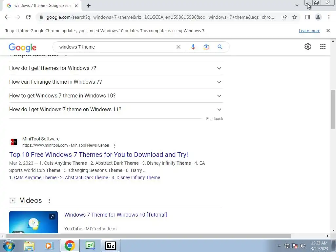336x252 pixels.
Task: Open the volume control in the tray
Action: tap(303, 246)
